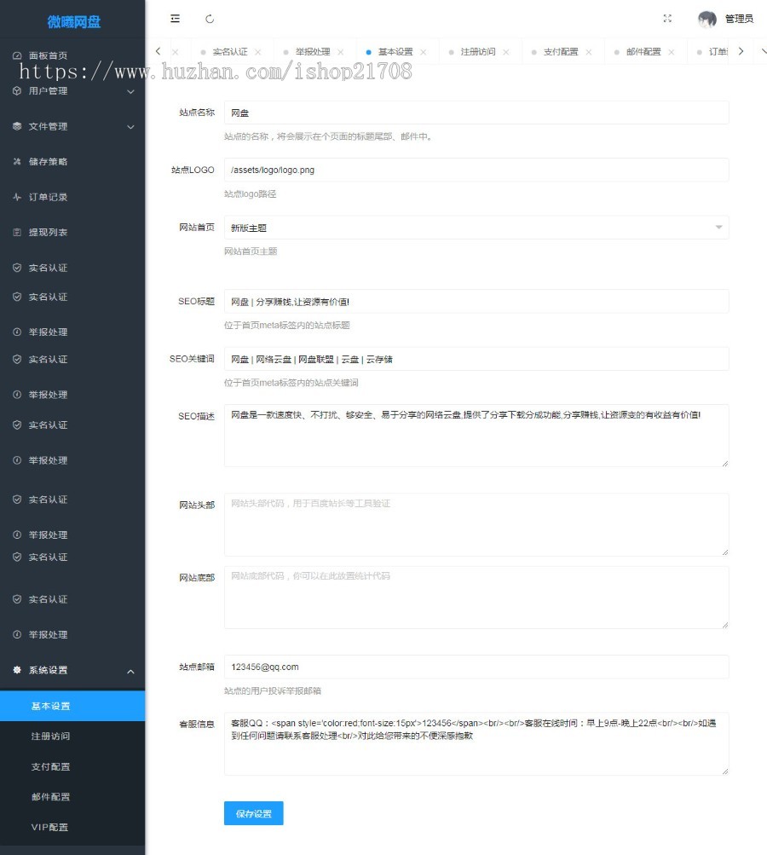Switch to the 邮件配置 tab

643,52
